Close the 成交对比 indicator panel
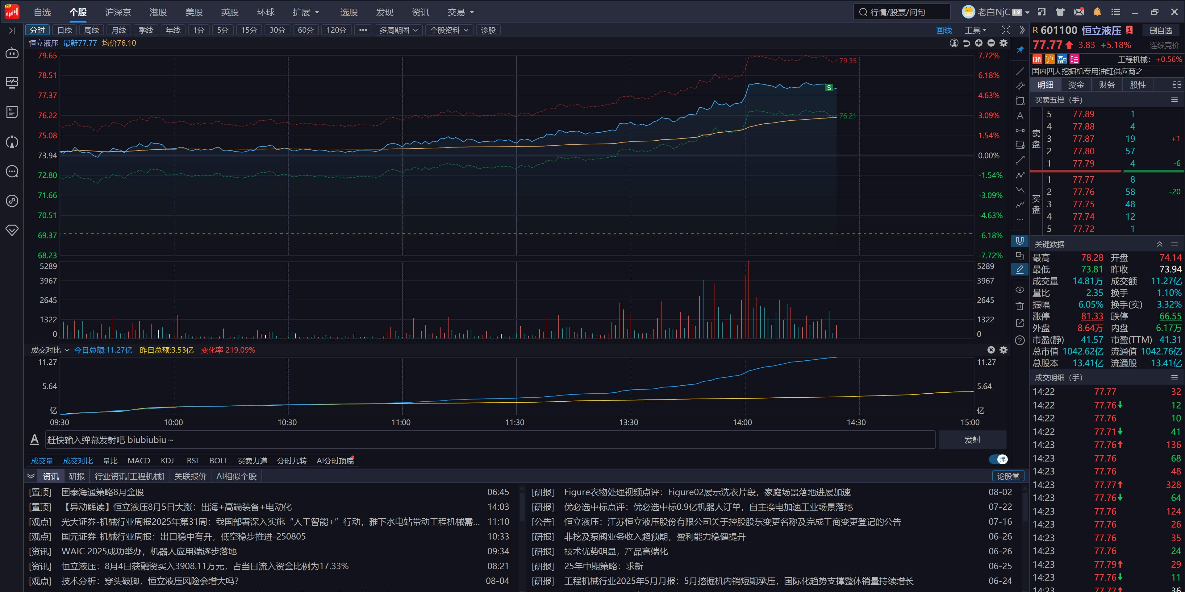This screenshot has width=1185, height=592. point(991,350)
